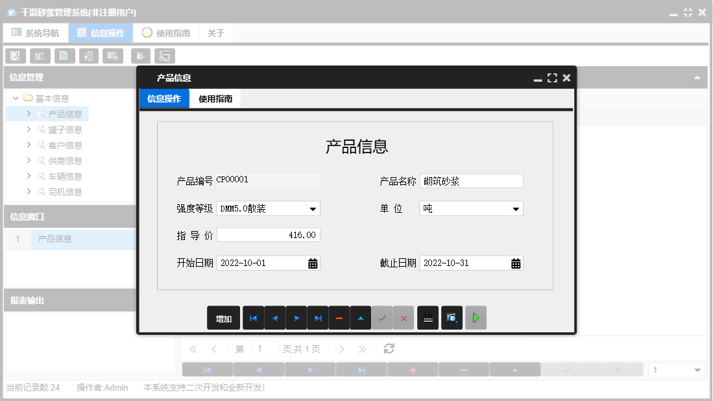Click the document toolbar icon
The width and height of the screenshot is (713, 401).
64,56
